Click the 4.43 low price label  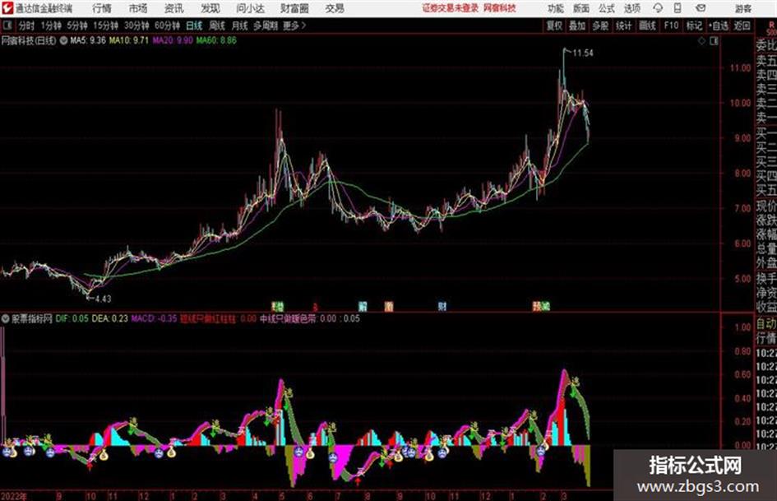[103, 299]
